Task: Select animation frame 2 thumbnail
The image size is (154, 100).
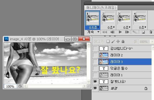Action: (x=108, y=19)
